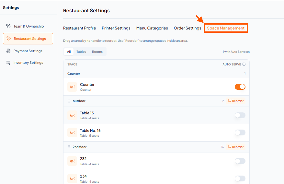284x184 pixels.
Task: Select the Space Management tab
Action: 226,28
